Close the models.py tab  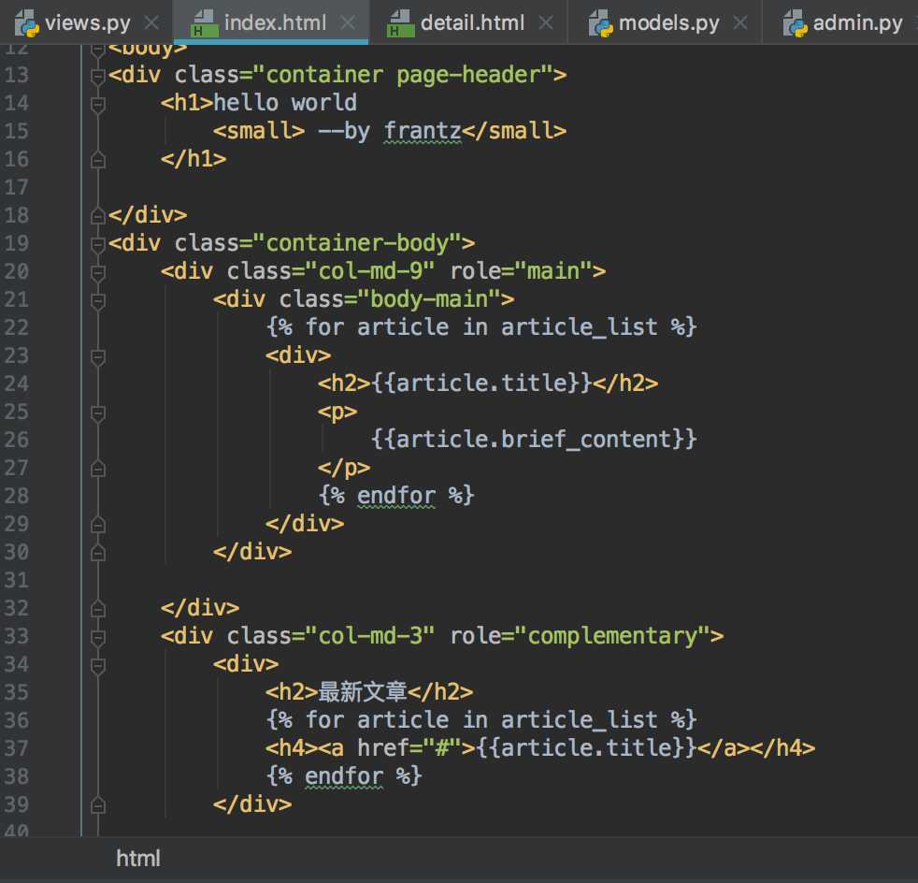(740, 22)
